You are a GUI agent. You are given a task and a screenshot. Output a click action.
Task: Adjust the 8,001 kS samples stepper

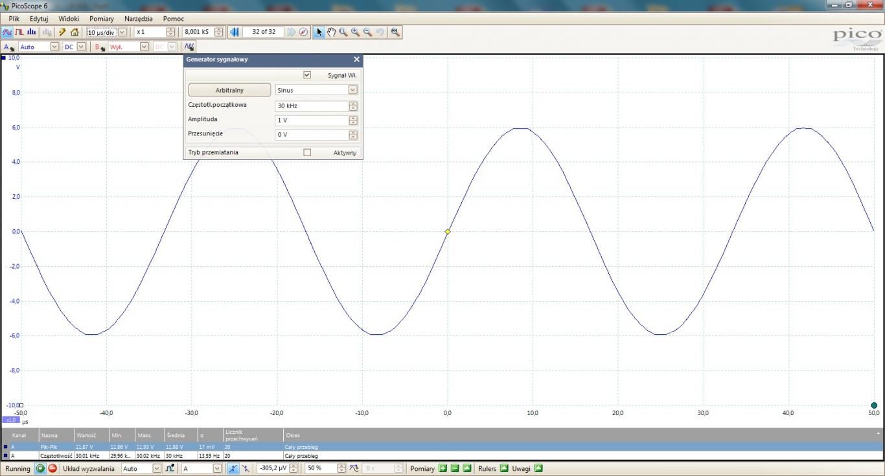[218, 32]
